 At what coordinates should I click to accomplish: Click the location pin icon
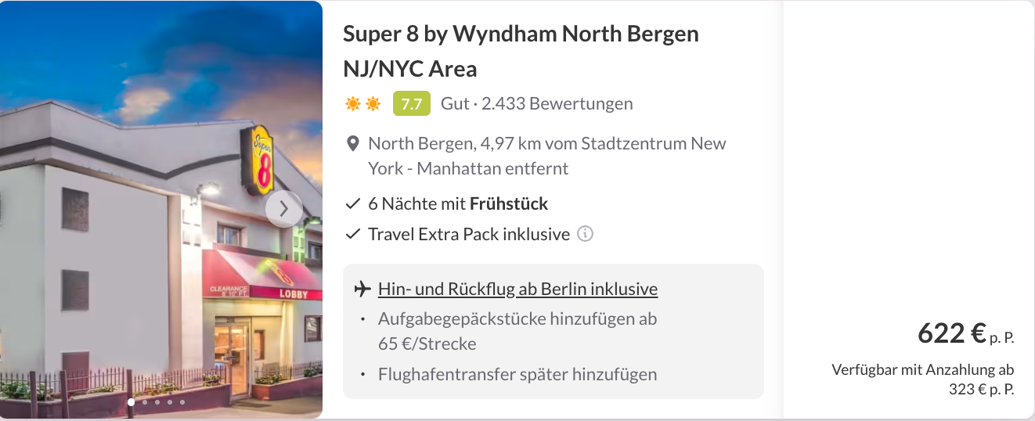tap(353, 144)
